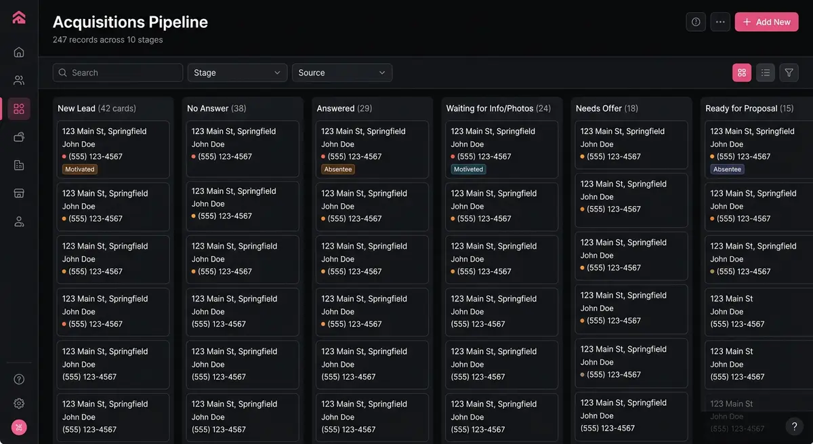The height and width of the screenshot is (444, 813).
Task: Click Absentee tag in Ready for Proposal column
Action: [x=727, y=169]
